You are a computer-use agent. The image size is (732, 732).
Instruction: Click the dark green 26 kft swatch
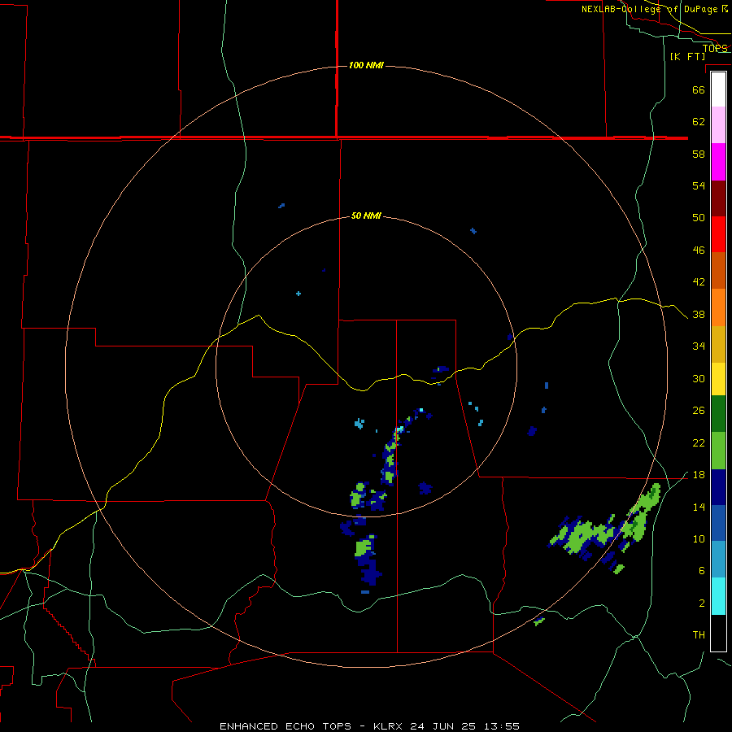718,414
